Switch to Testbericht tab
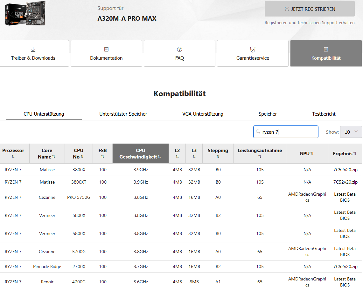Image resolution: width=363 pixels, height=290 pixels. [324, 114]
